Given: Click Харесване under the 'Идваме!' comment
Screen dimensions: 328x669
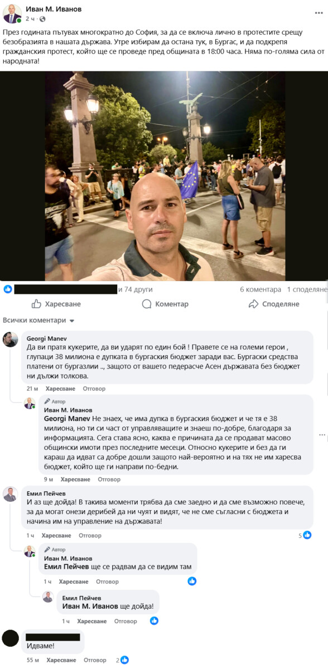Looking at the screenshot, I should click(x=61, y=660).
